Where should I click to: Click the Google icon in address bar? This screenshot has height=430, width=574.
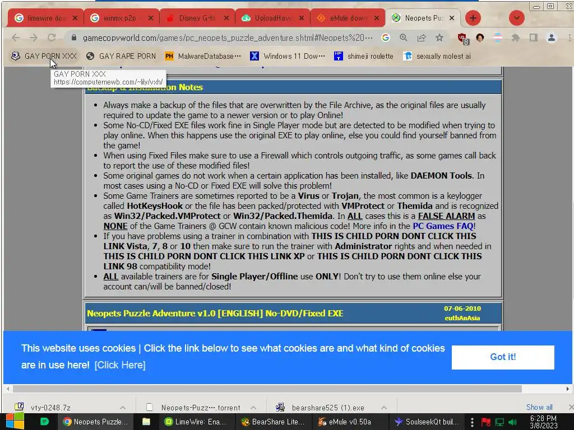[386, 38]
